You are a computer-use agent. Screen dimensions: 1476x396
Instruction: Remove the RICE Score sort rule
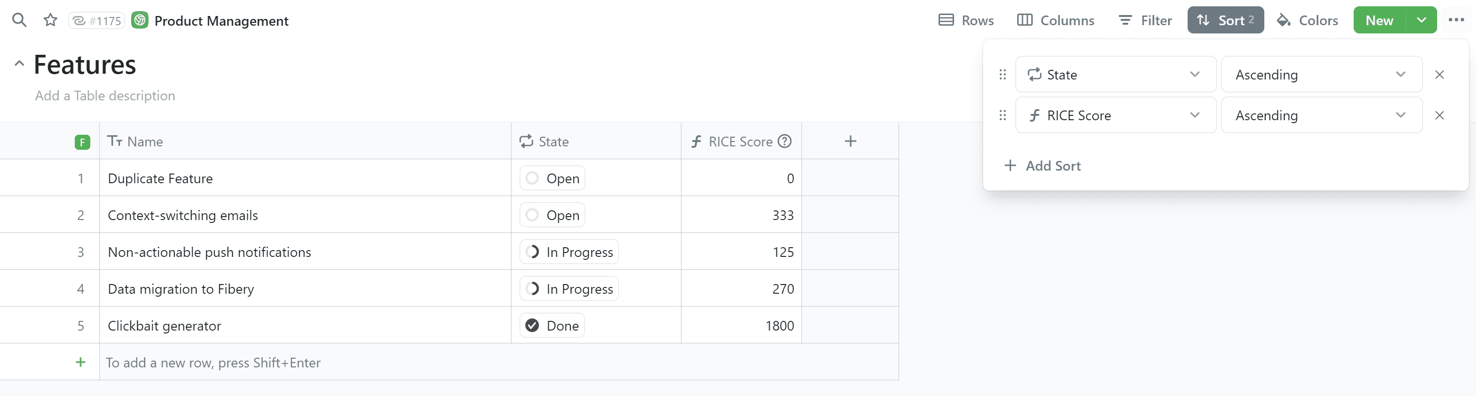[1439, 115]
